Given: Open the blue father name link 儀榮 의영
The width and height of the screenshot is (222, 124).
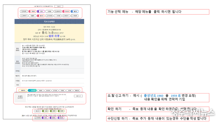Looking at the screenshot, I should pos(54,36).
